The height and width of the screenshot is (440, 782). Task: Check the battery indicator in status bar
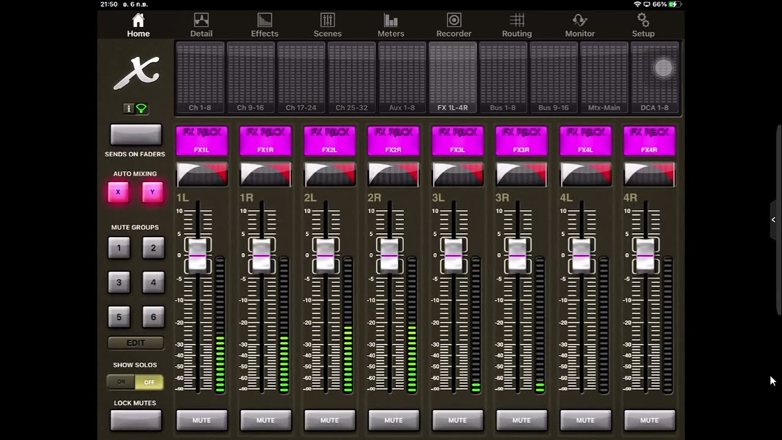673,4
